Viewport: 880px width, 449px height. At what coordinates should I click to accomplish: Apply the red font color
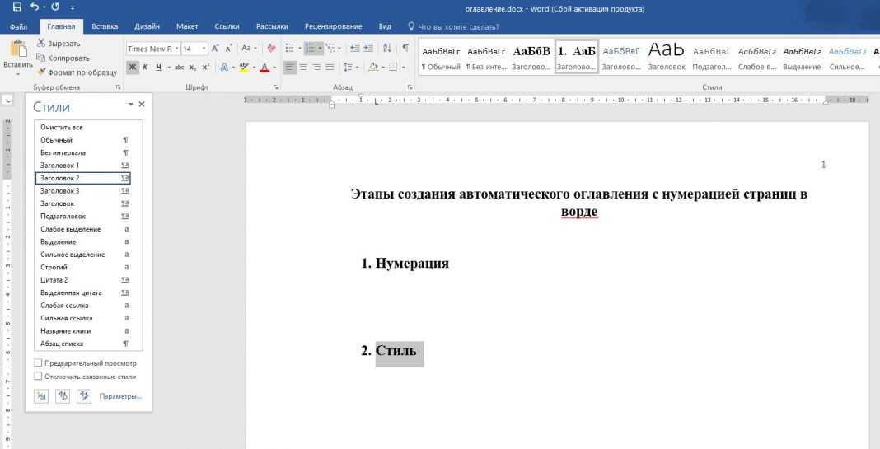coord(264,68)
